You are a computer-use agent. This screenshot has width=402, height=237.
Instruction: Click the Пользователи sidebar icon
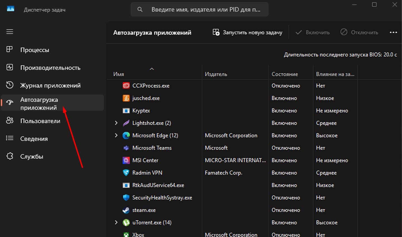[10, 120]
